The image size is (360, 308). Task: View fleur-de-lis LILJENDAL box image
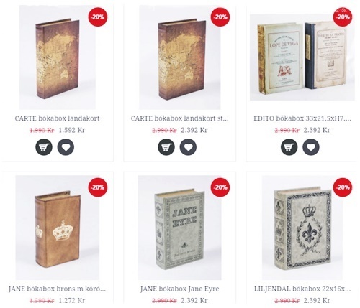302,228
